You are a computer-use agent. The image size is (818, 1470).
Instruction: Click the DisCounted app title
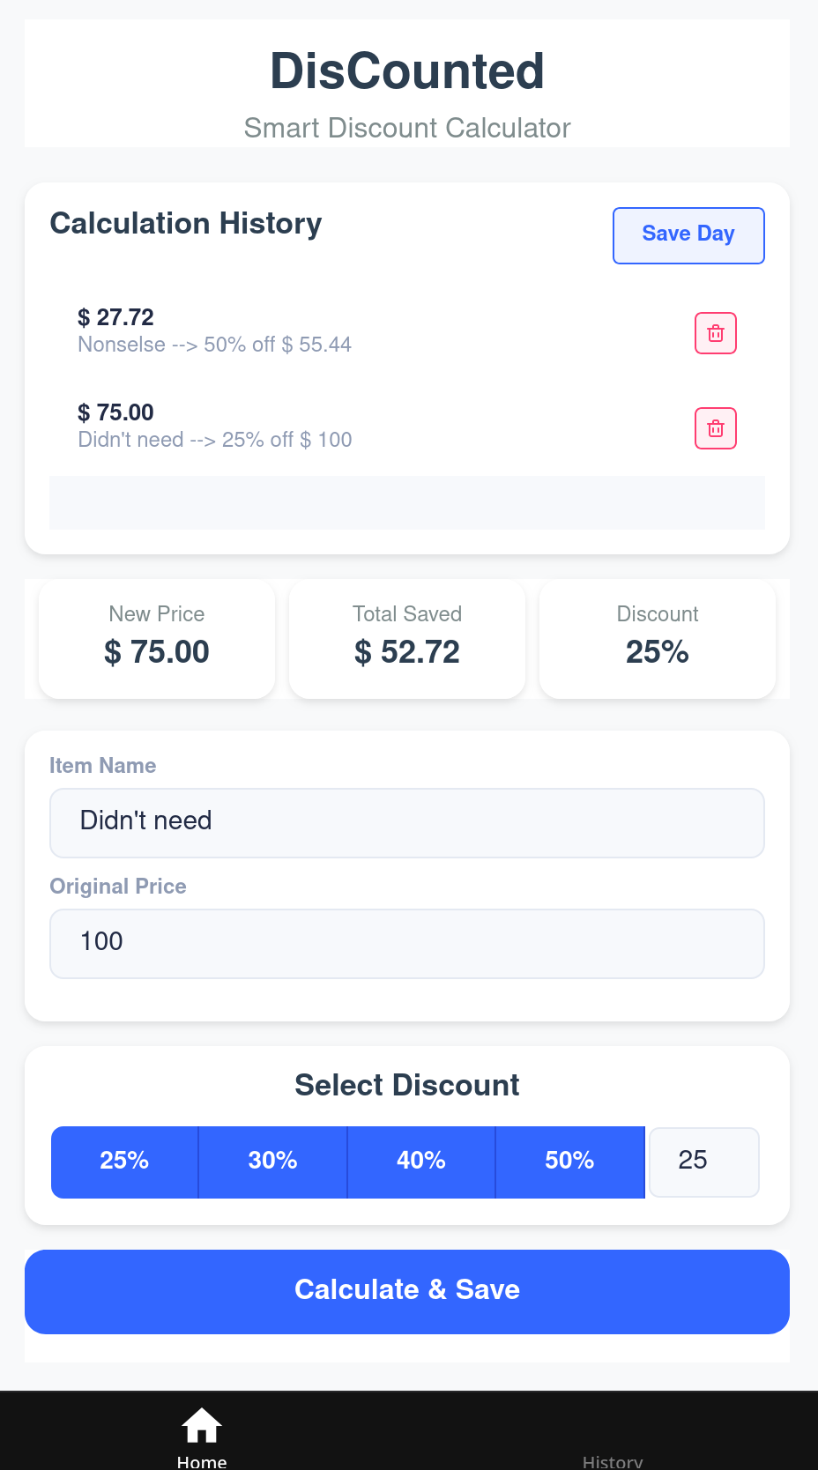click(x=406, y=71)
